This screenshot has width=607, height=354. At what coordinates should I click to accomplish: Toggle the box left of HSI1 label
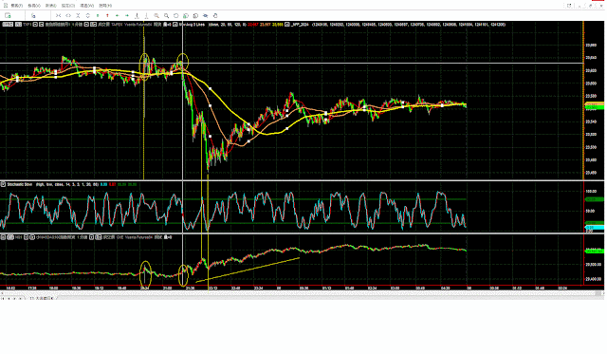point(10,237)
